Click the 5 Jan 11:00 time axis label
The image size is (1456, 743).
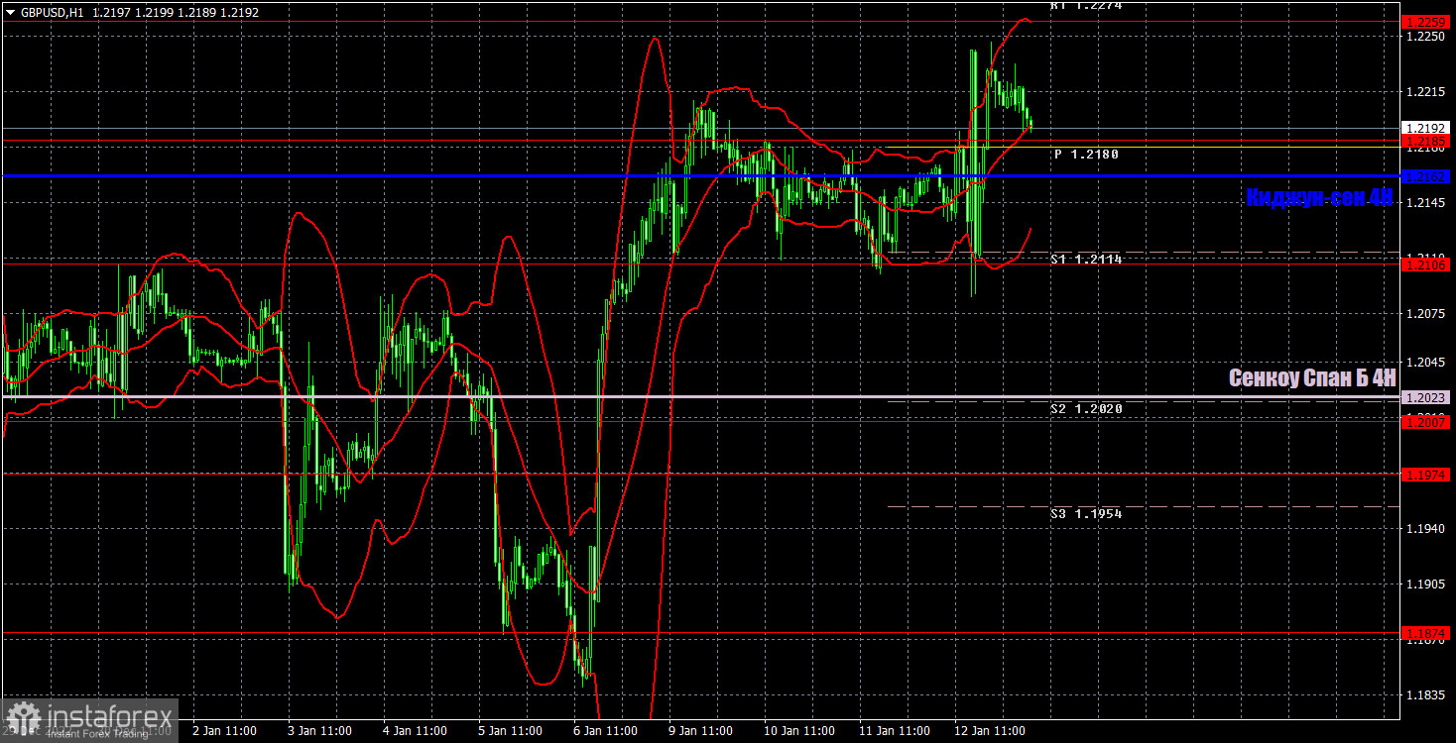pyautogui.click(x=511, y=731)
